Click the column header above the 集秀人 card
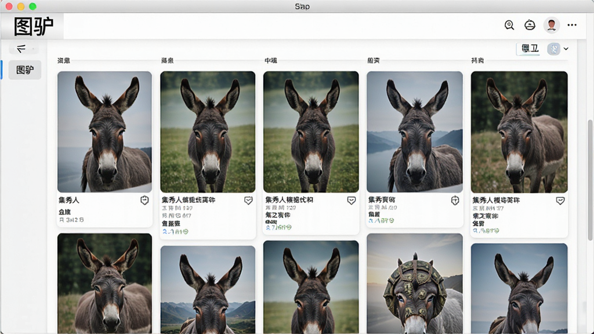This screenshot has width=594, height=334. tap(64, 60)
